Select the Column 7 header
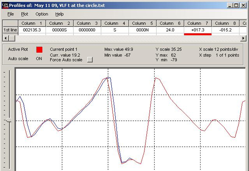249x171 pixels. click(197, 23)
